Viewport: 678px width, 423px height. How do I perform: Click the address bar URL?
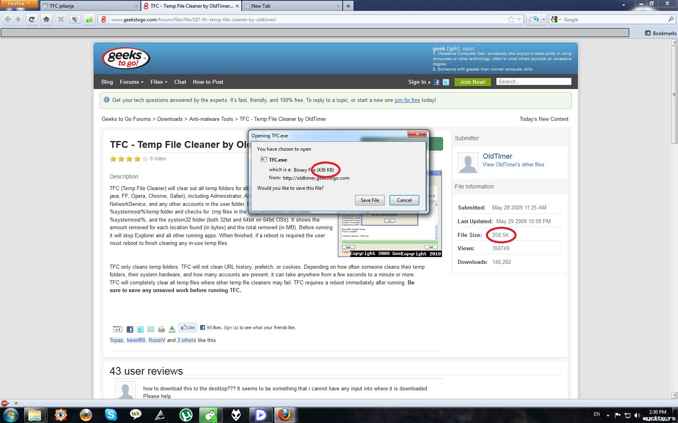tap(194, 19)
